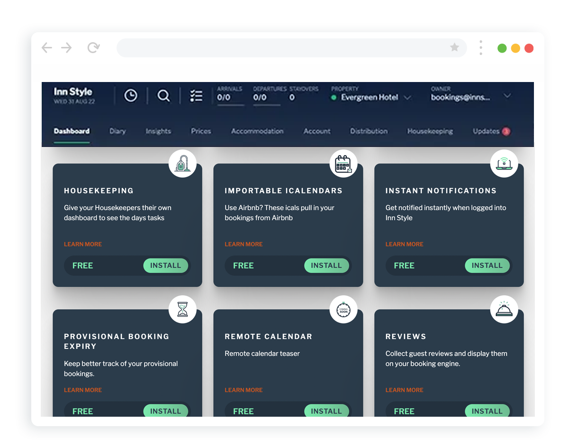Click the Reviews service bell icon

pyautogui.click(x=504, y=310)
